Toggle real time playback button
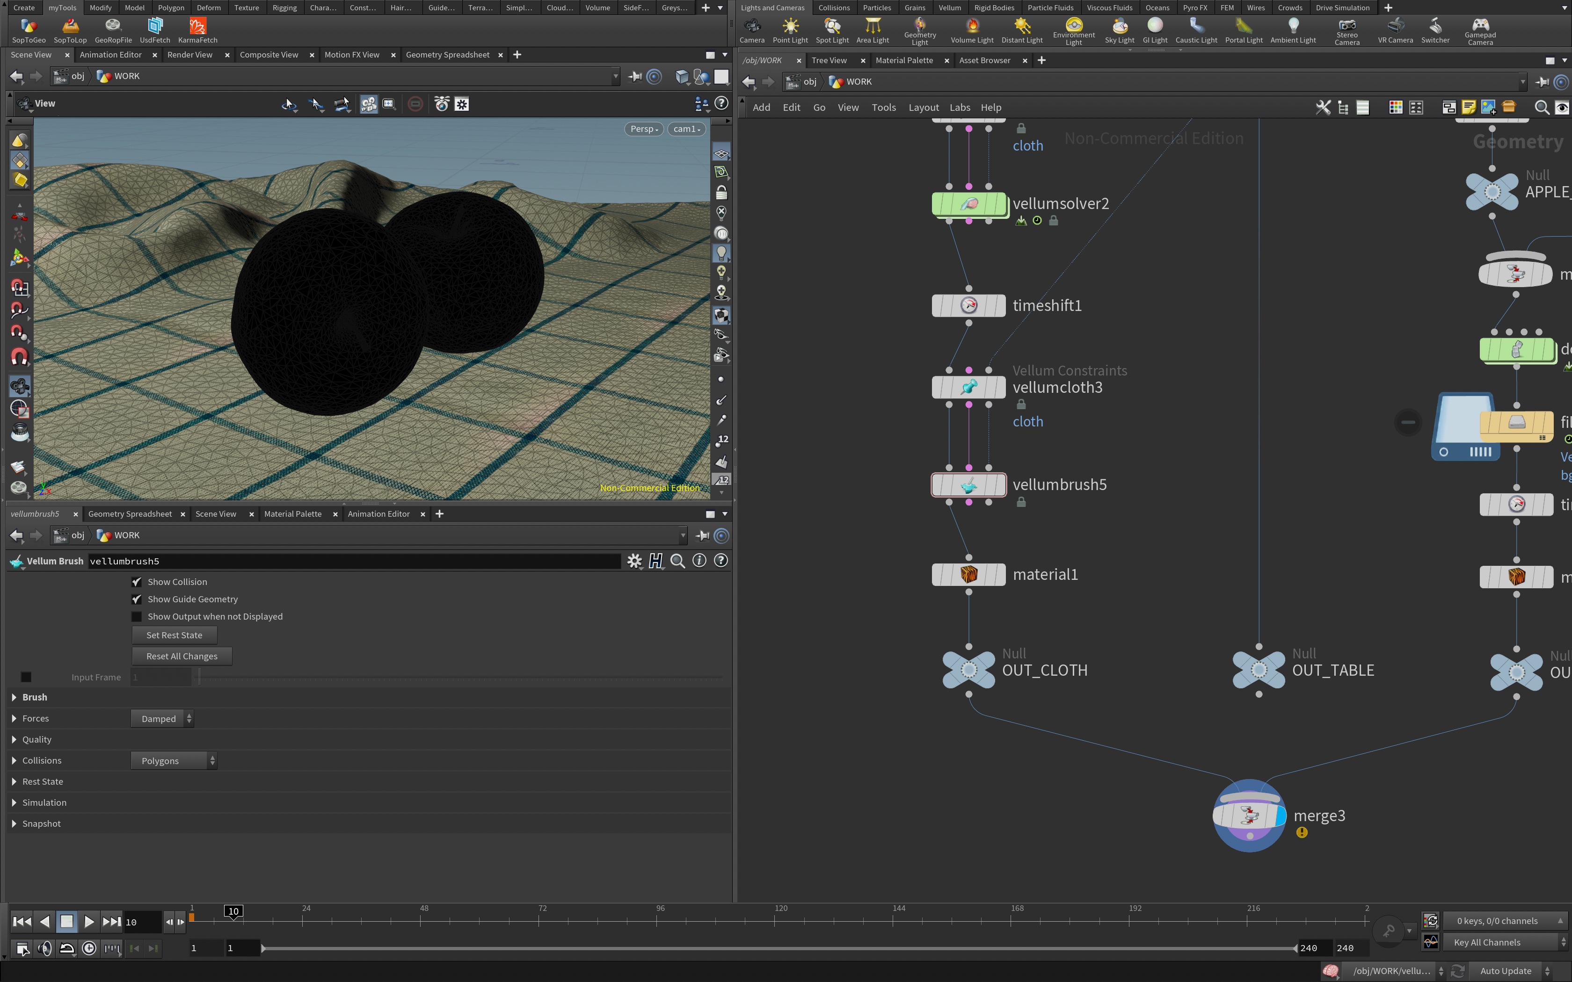 click(89, 948)
